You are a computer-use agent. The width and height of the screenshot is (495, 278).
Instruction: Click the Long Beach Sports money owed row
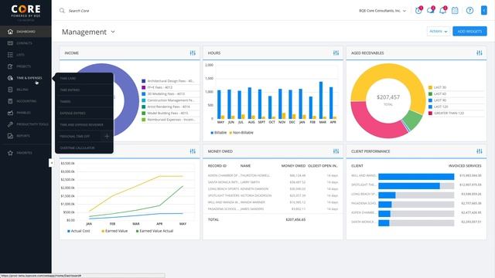click(x=273, y=188)
